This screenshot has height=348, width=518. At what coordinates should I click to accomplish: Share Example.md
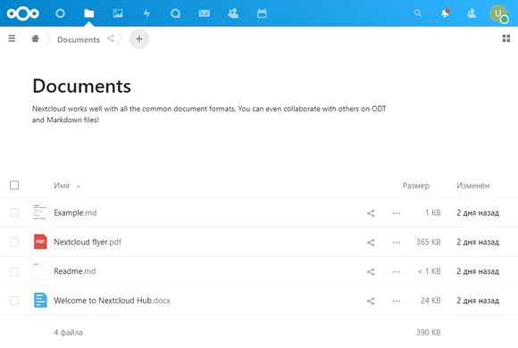click(x=371, y=213)
